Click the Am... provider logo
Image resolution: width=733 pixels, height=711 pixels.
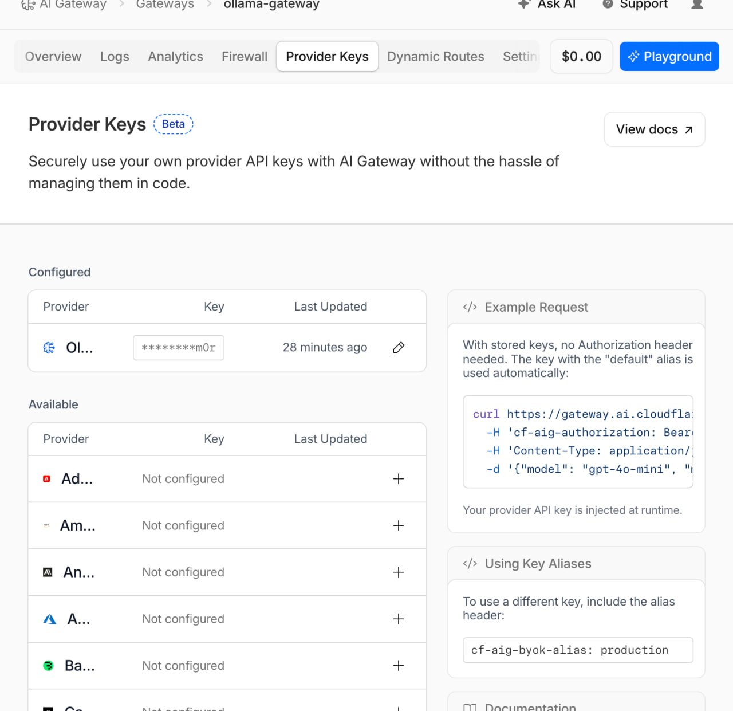[x=46, y=525]
